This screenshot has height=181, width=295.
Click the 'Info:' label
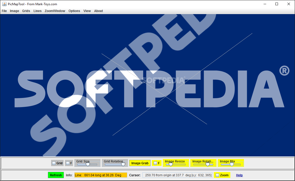[69, 175]
